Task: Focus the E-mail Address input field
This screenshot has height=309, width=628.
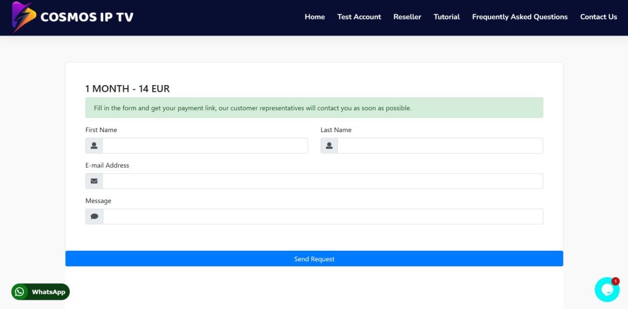Action: 323,181
